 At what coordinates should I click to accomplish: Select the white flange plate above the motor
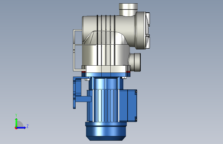coord(106,69)
